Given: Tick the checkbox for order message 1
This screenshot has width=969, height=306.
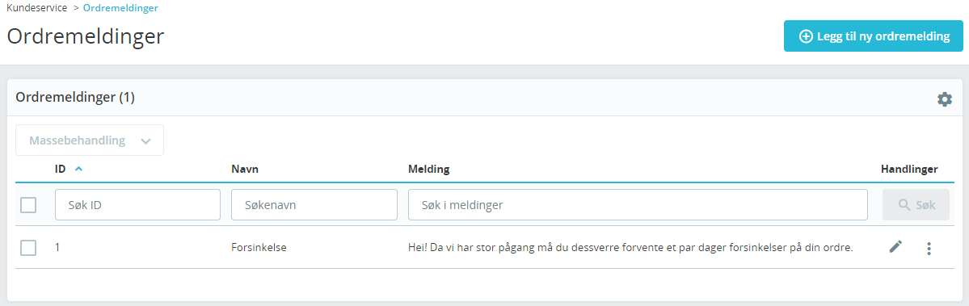Looking at the screenshot, I should point(28,248).
